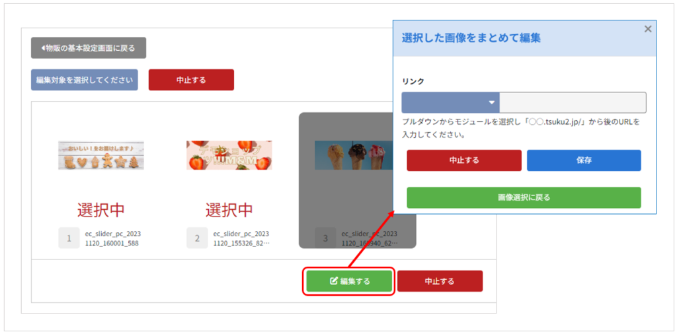This screenshot has height=334, width=677.
Task: Click the caret arrow in link module dropdown
Action: 491,102
